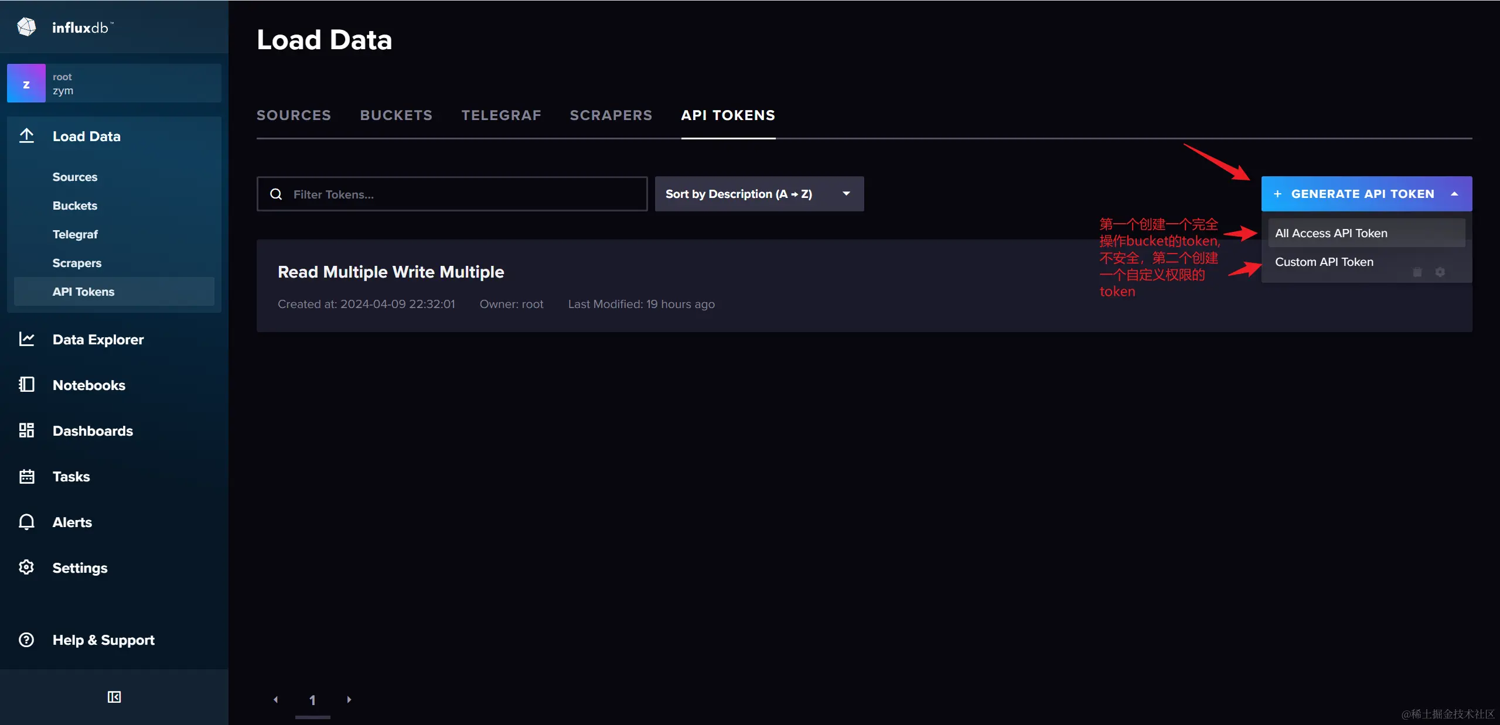Open the Alerts bell icon

(x=26, y=522)
